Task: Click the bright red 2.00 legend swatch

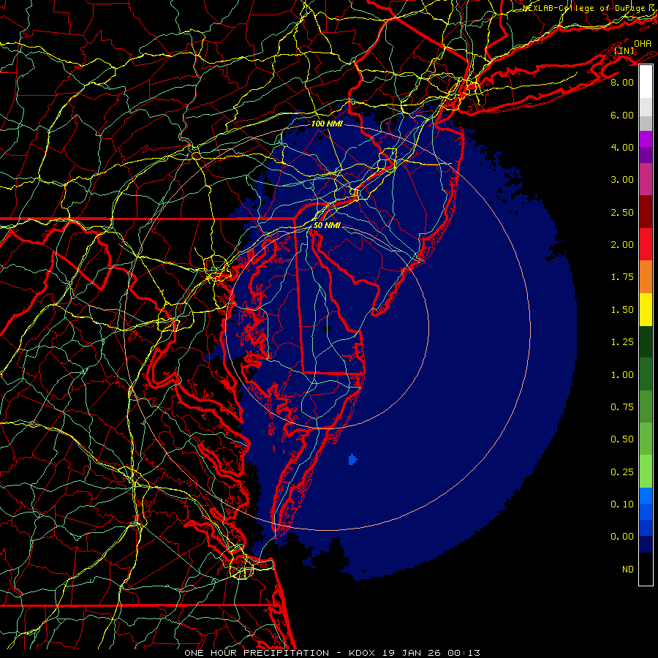Action: [x=646, y=244]
